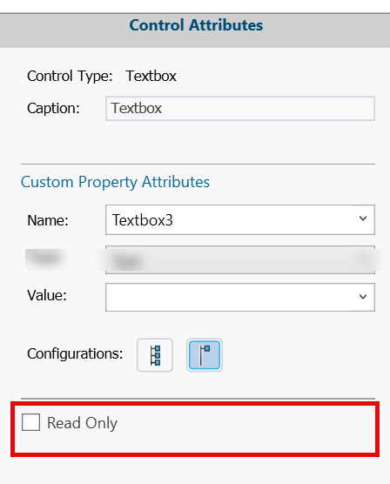Click the Value label

pos(47,295)
